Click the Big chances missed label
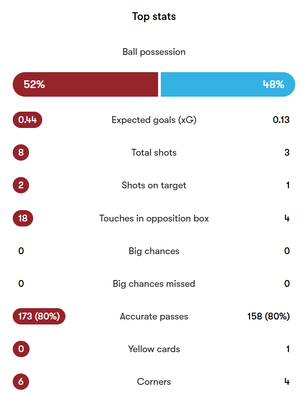The image size is (308, 393). coord(154,284)
